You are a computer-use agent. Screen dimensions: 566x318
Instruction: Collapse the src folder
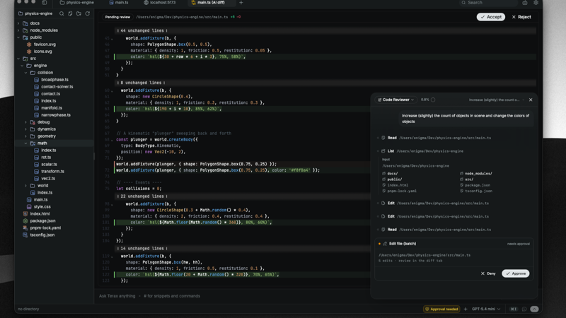[18, 59]
